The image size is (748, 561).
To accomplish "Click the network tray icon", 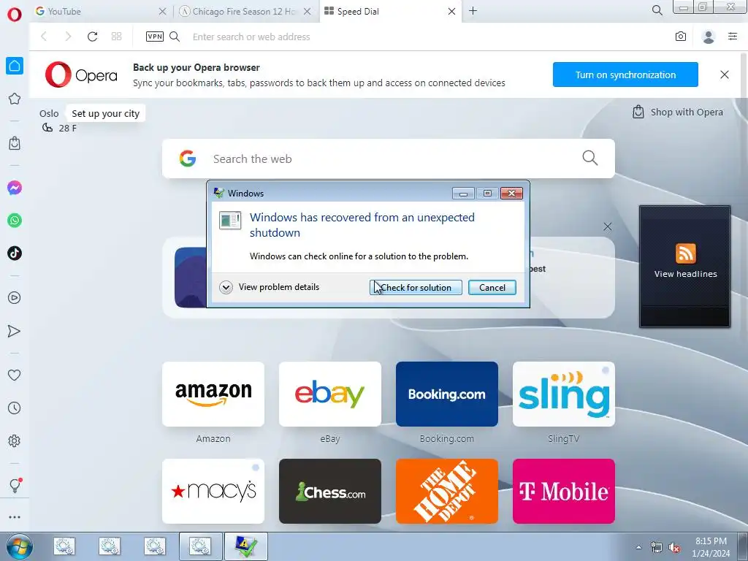I will 657,548.
